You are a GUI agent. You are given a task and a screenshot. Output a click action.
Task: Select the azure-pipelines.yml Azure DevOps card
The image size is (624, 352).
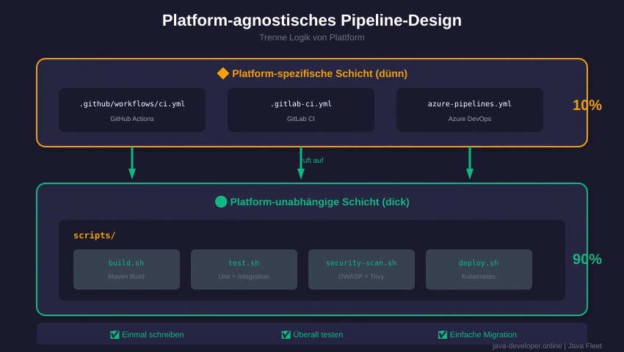[470, 110]
